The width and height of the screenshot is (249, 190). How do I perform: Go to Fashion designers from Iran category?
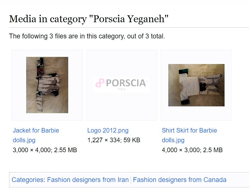pyautogui.click(x=88, y=180)
